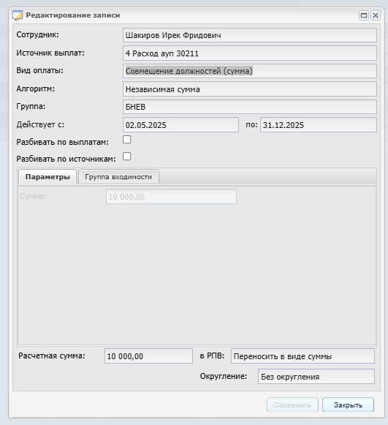Click the Сумма field in Параметры tab
Image resolution: width=388 pixels, height=425 pixels.
point(171,197)
